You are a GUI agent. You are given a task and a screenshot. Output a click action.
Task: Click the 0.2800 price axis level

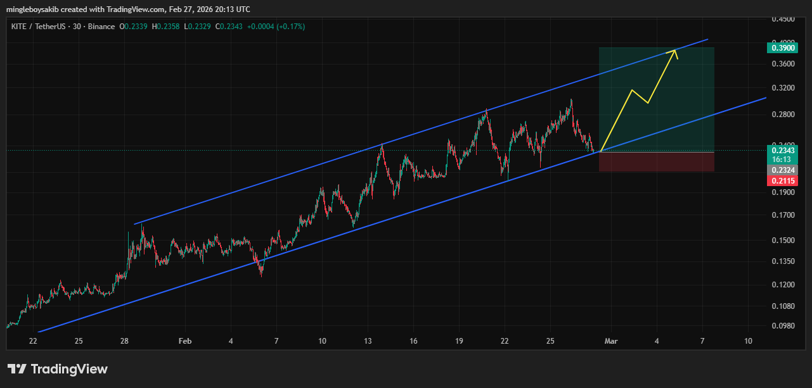point(783,115)
